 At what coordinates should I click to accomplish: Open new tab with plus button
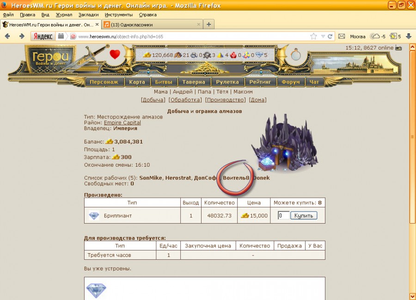(x=209, y=25)
